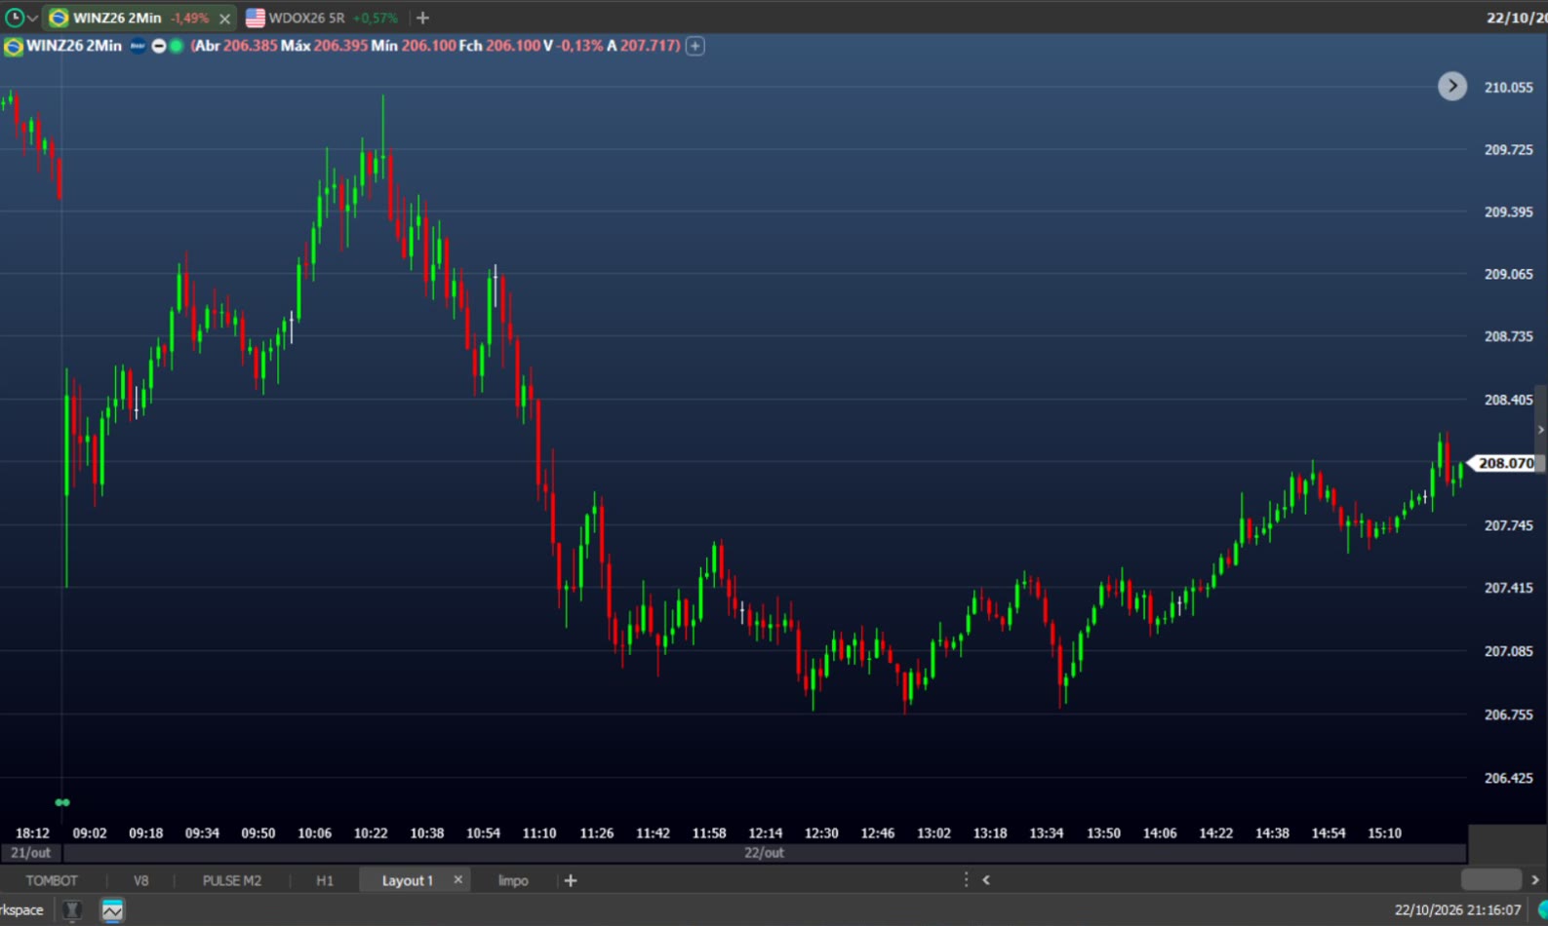The image size is (1548, 926).
Task: Close the Layout 1 tab
Action: click(458, 879)
